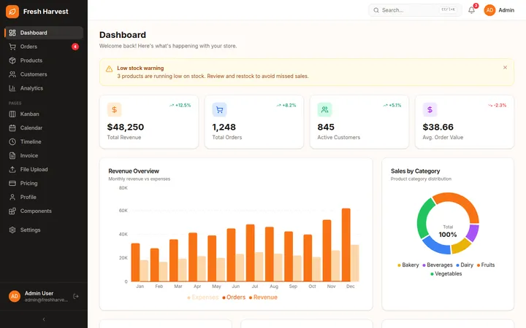The height and width of the screenshot is (328, 526).
Task: Click the Nov revenue bar
Action: tap(327, 251)
